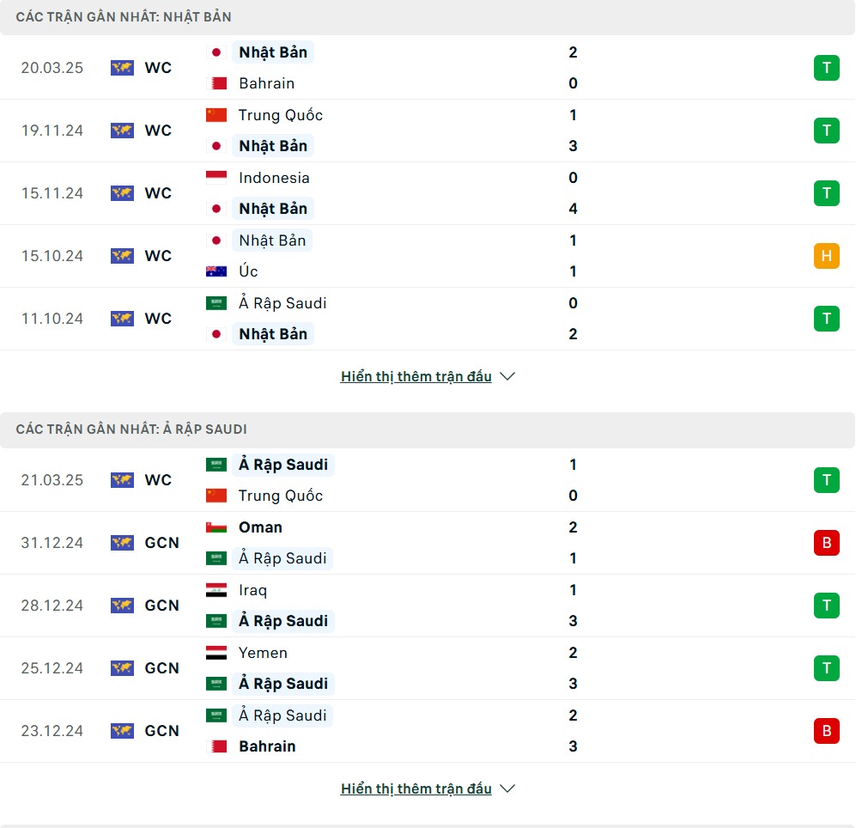The height and width of the screenshot is (828, 856).
Task: Click the red B badge for Oman match
Action: point(827,542)
